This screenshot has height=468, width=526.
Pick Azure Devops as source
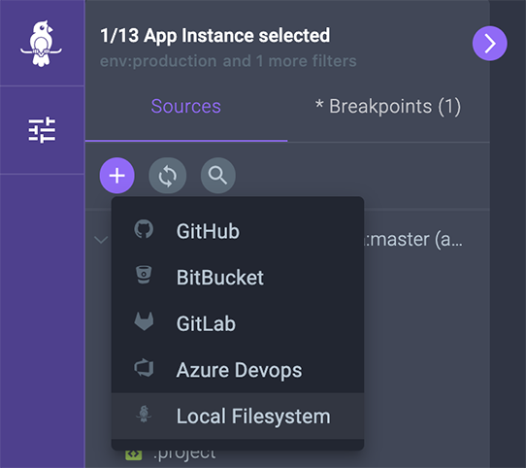pos(238,370)
